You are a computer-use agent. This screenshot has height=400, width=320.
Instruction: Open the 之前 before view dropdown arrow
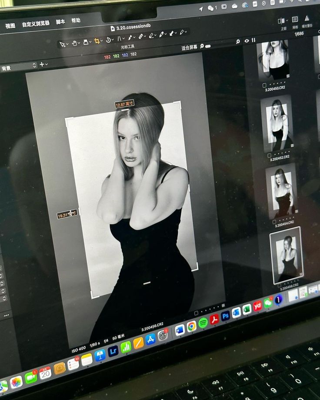coord(287,20)
